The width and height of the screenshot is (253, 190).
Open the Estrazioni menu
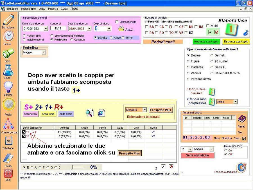[x=12, y=9]
